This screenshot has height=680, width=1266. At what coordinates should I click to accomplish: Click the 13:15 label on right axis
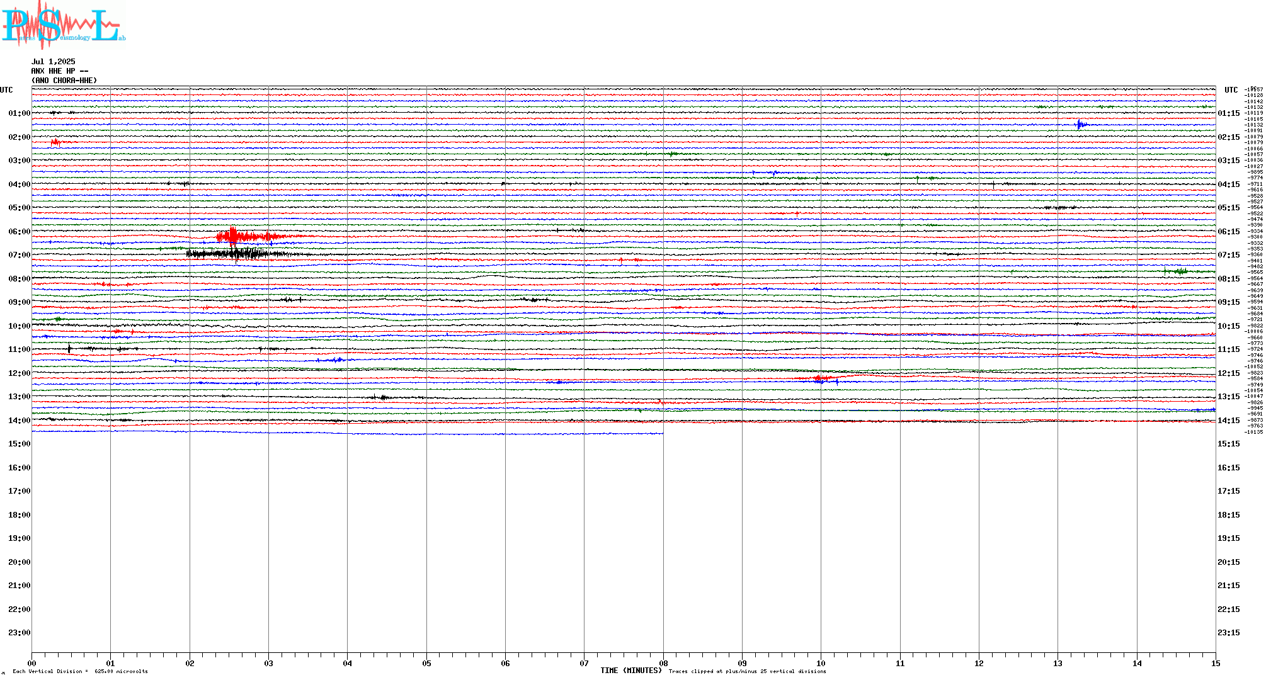point(1228,397)
